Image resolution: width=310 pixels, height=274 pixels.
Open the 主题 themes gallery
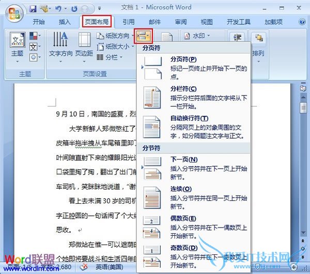(18, 47)
